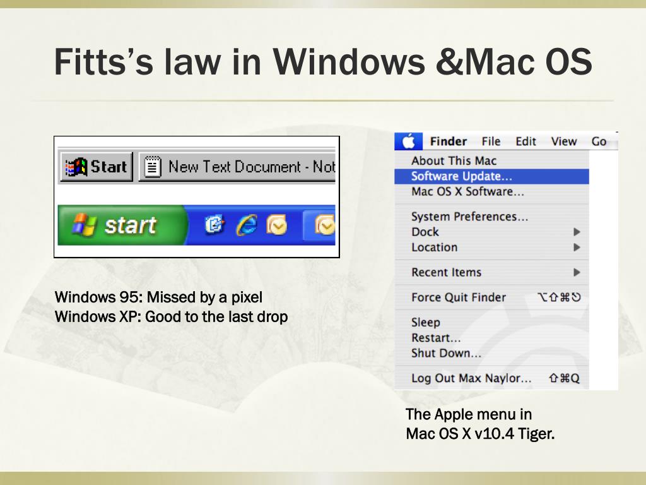
Task: Click the caption 'Windows XP: Good to the last drop'
Action: click(x=172, y=317)
